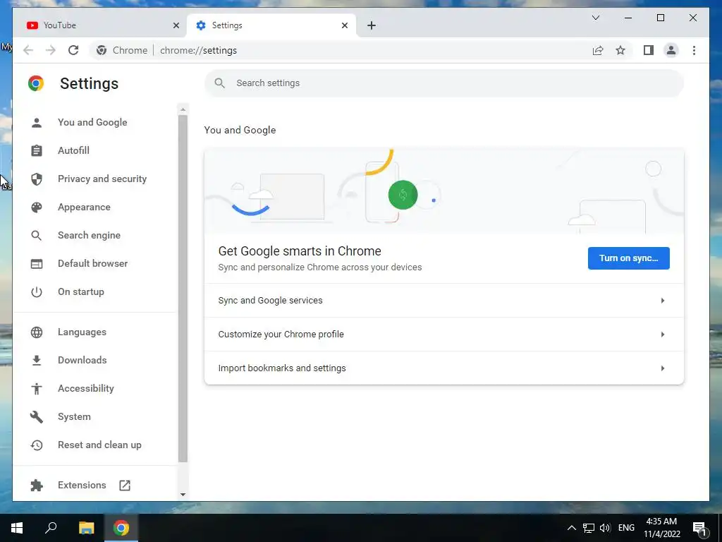The width and height of the screenshot is (722, 542).
Task: Open Privacy and security settings
Action: pyautogui.click(x=102, y=179)
